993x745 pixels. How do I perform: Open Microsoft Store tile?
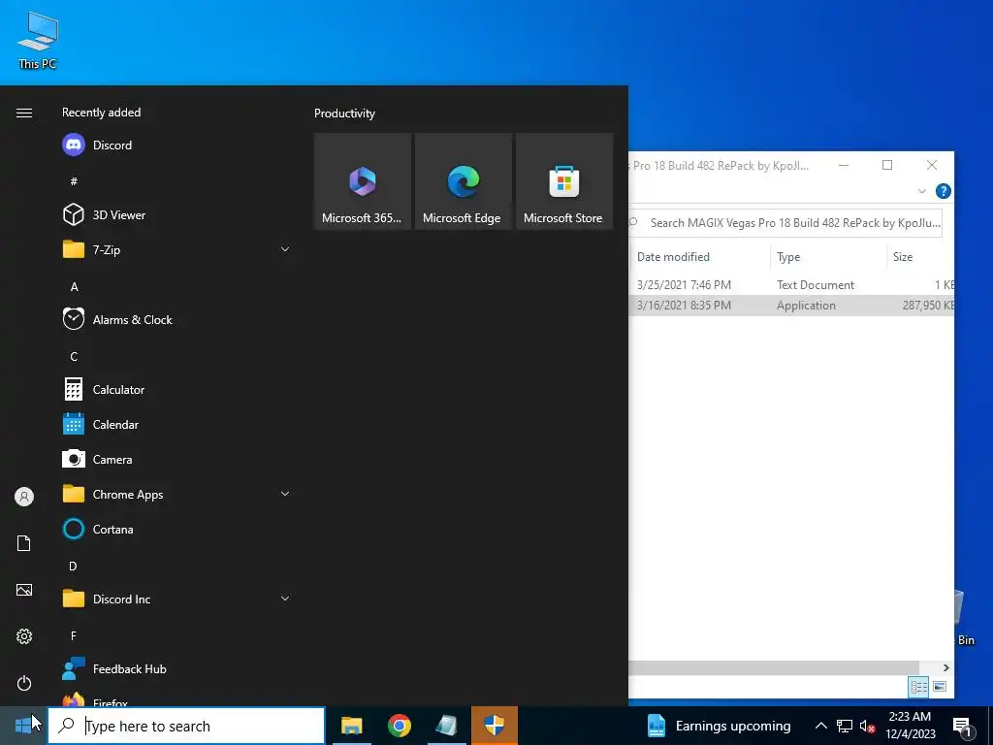(x=564, y=181)
